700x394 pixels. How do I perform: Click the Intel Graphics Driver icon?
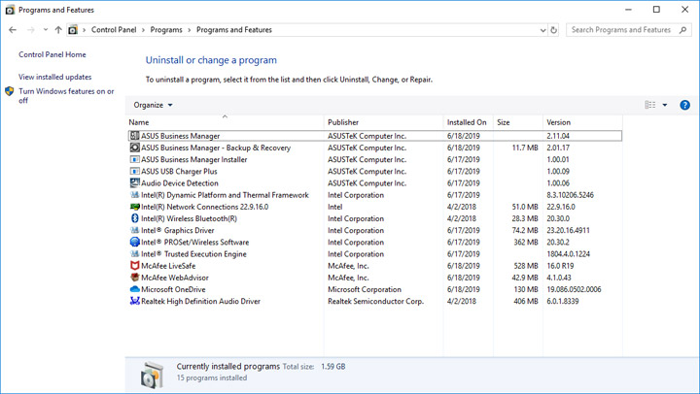click(134, 230)
